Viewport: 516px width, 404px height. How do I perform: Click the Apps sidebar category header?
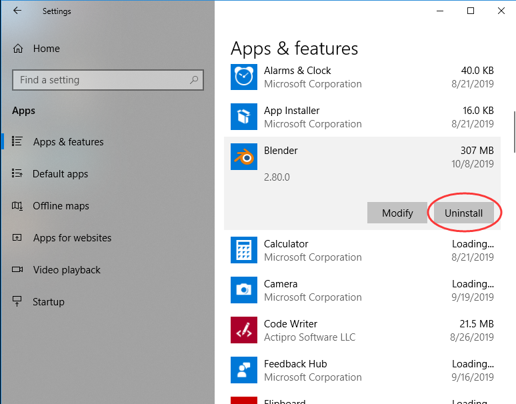[24, 111]
